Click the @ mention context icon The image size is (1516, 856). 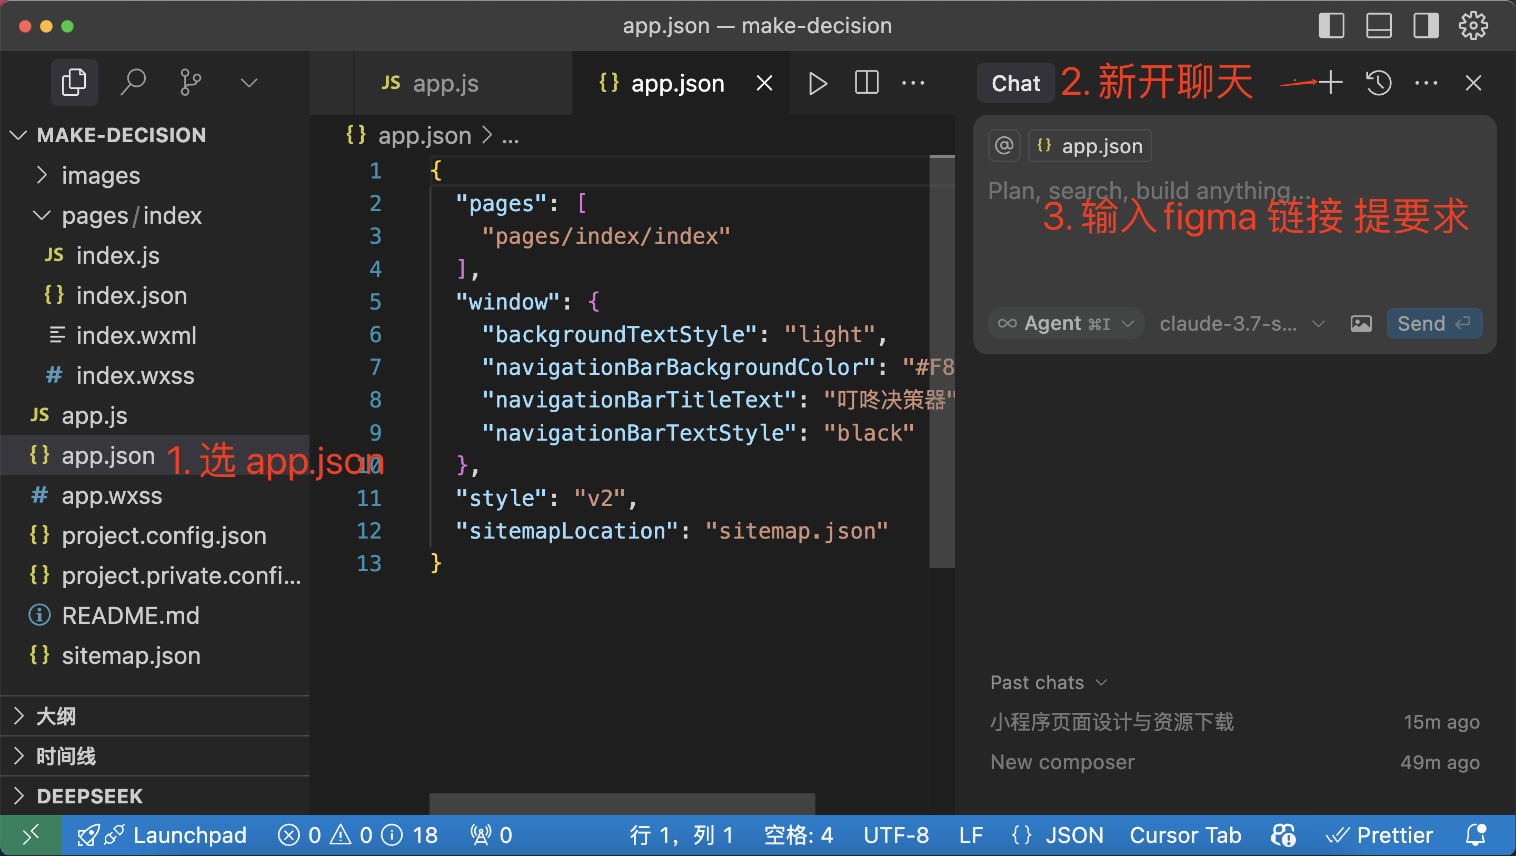tap(1004, 145)
